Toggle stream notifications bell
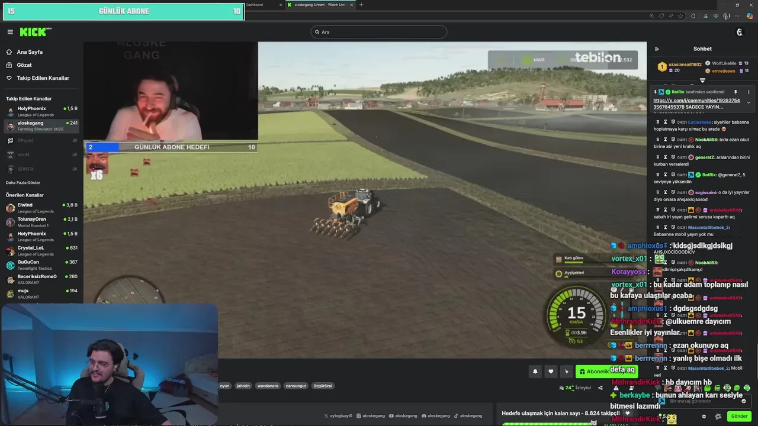Image resolution: width=758 pixels, height=426 pixels. pyautogui.click(x=535, y=372)
